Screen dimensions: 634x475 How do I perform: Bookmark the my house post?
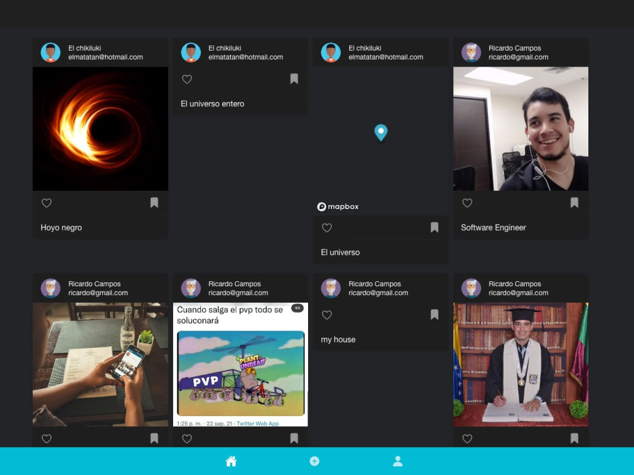tap(434, 314)
